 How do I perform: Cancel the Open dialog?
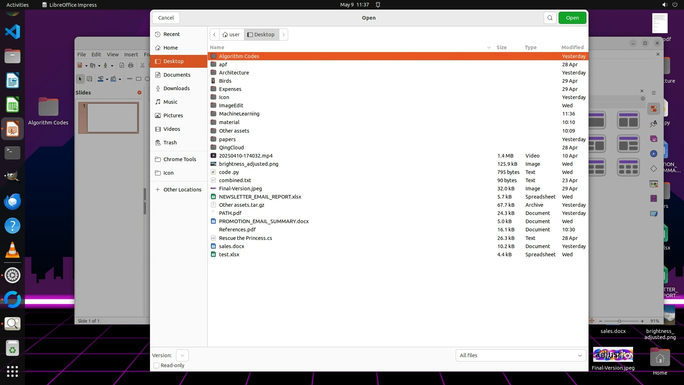(x=166, y=18)
